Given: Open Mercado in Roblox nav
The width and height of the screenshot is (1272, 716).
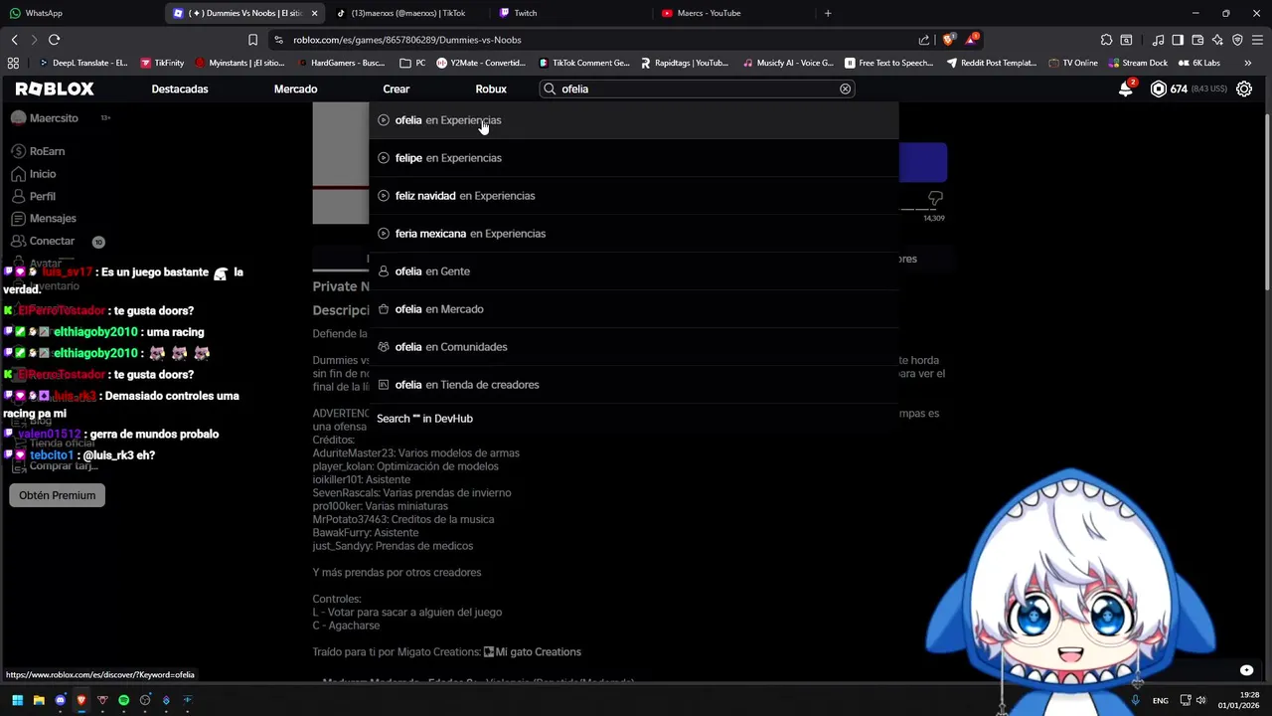Looking at the screenshot, I should (x=295, y=89).
